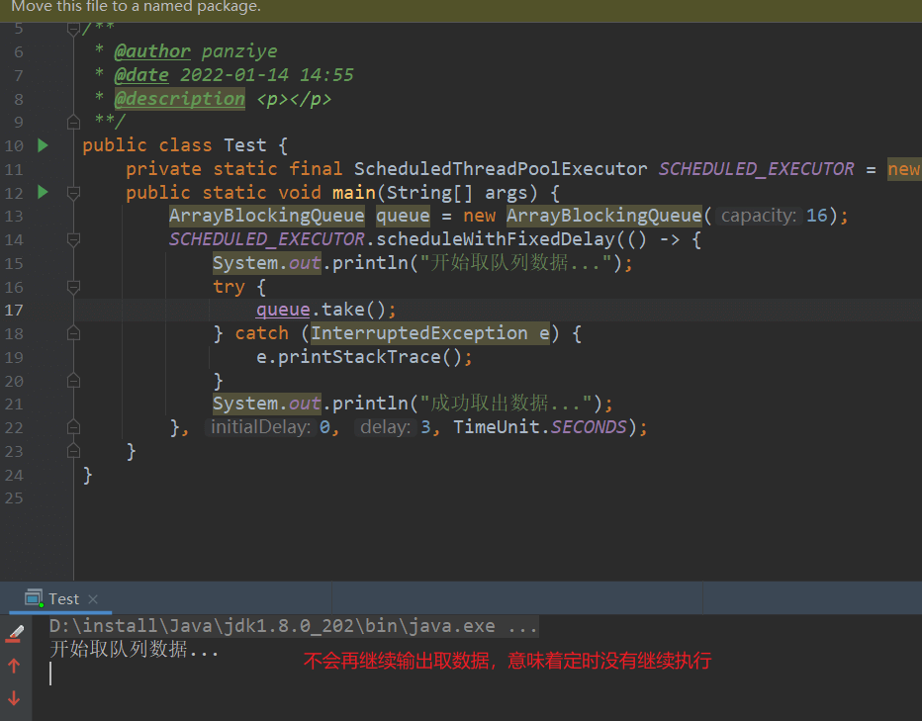Click the main method name on line 12
922x721 pixels.
point(353,192)
